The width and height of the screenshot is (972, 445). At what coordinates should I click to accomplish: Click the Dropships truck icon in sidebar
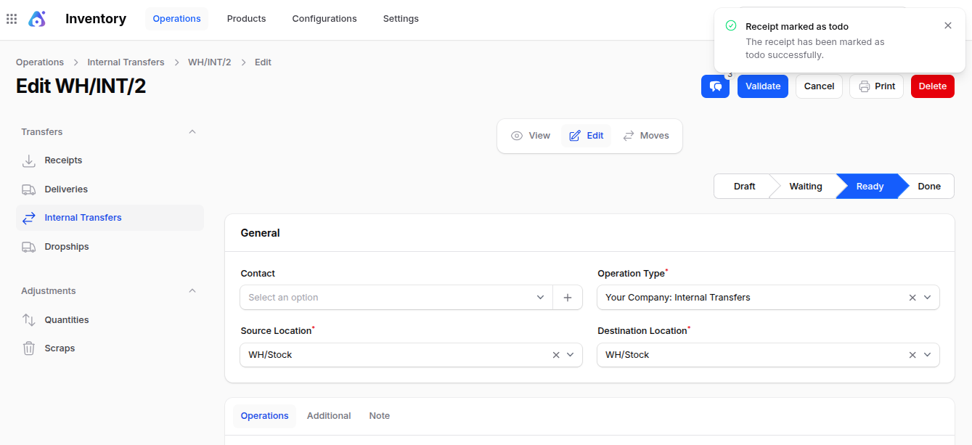tap(29, 247)
